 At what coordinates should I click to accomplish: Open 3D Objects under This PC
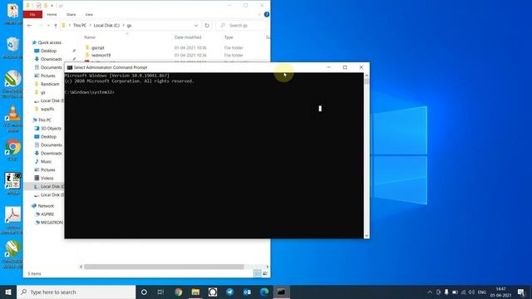tap(51, 129)
